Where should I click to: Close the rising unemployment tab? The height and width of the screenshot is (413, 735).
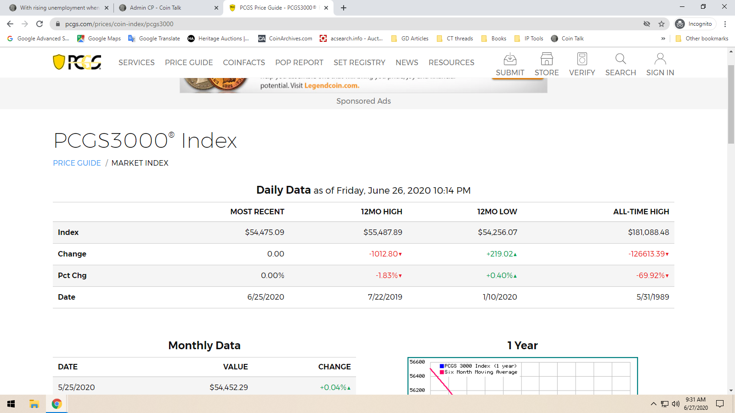coord(107,8)
